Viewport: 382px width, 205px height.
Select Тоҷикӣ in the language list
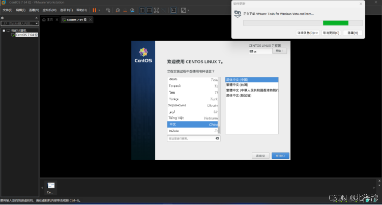[x=192, y=86]
